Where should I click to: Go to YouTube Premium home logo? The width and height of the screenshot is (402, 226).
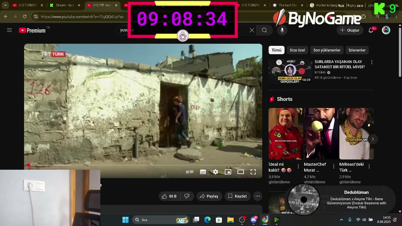pyautogui.click(x=32, y=30)
